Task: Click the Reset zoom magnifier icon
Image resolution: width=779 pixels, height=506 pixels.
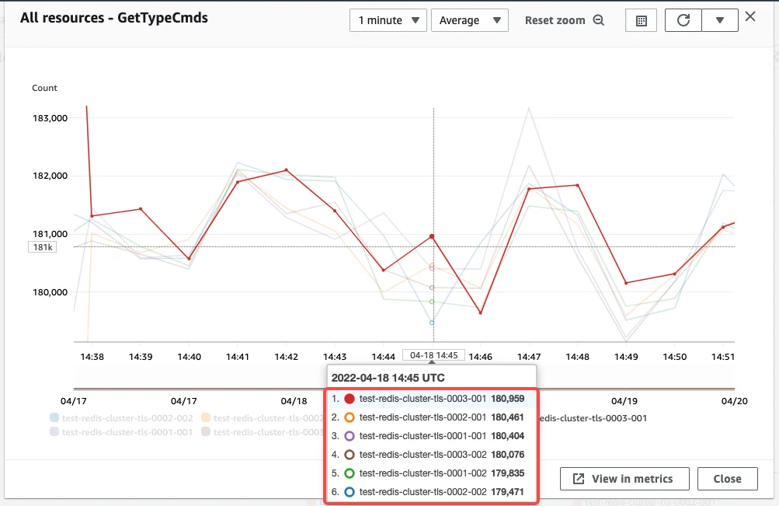Action: point(599,20)
